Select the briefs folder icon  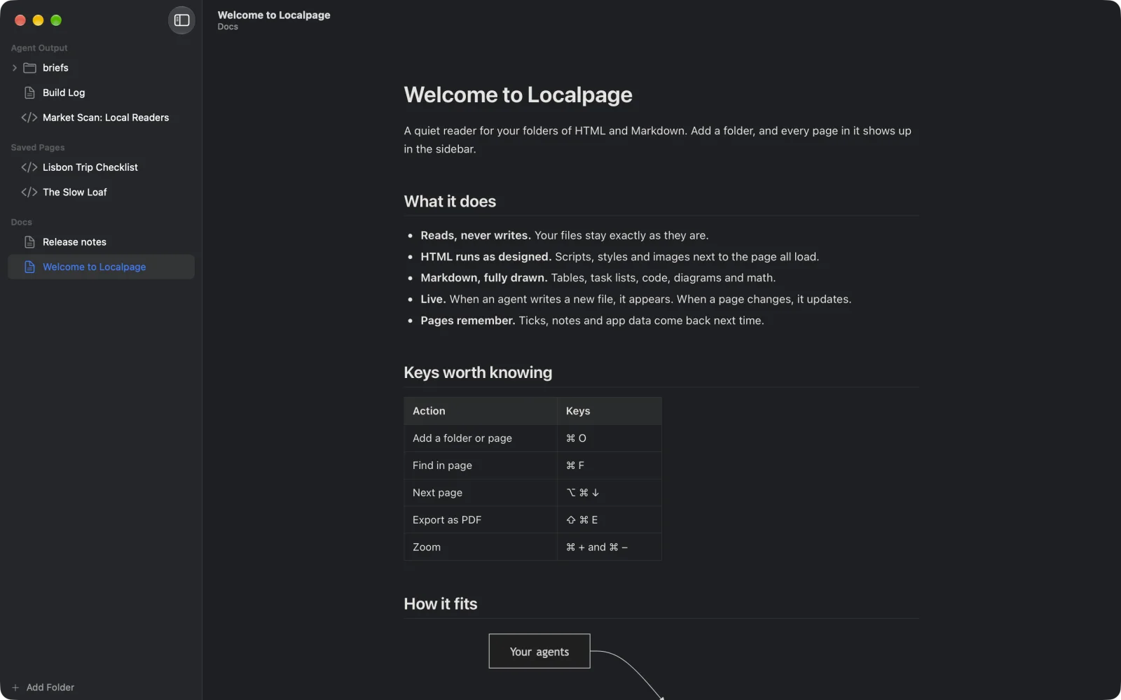[x=29, y=68]
